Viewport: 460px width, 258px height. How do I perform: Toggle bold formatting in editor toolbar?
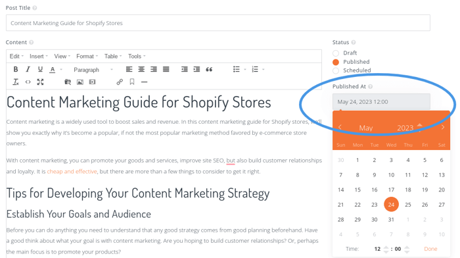point(16,69)
